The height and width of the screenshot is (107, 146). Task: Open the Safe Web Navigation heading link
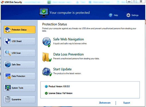point(68,39)
